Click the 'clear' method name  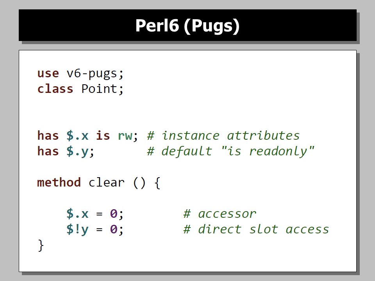[107, 183]
